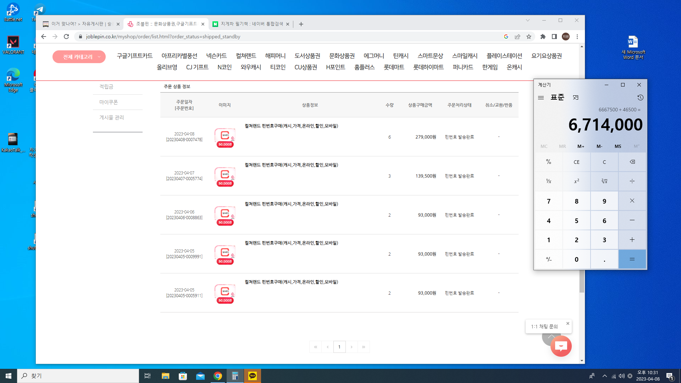The height and width of the screenshot is (383, 681).
Task: Open Chrome profile avatar
Action: [x=566, y=37]
